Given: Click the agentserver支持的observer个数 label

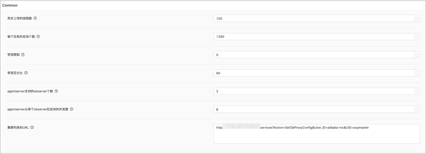Looking at the screenshot, I should point(30,91).
